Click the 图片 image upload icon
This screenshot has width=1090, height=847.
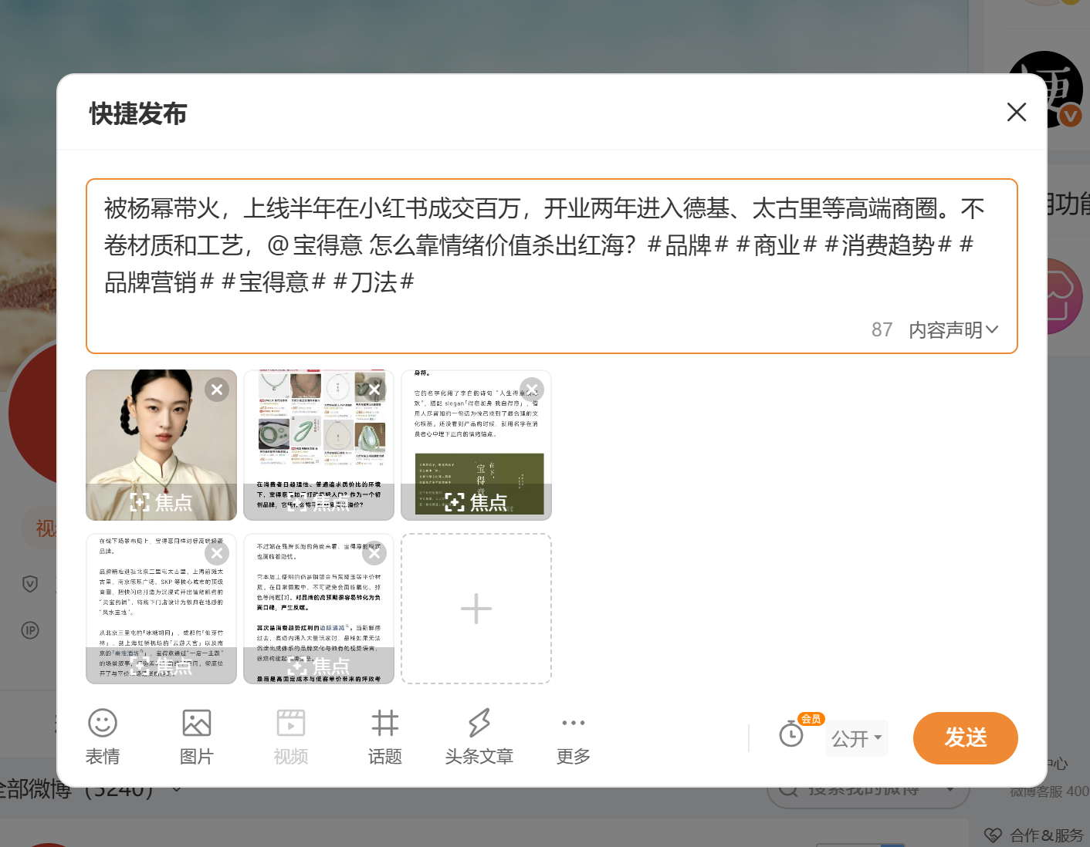pyautogui.click(x=197, y=737)
